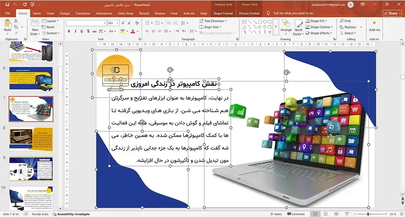
Task: Open the Layout dropdown
Action: click(x=50, y=21)
